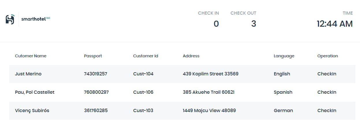The width and height of the screenshot is (360, 127).
Task: Click the SmartHotel360 logo icon
Action: point(10,19)
